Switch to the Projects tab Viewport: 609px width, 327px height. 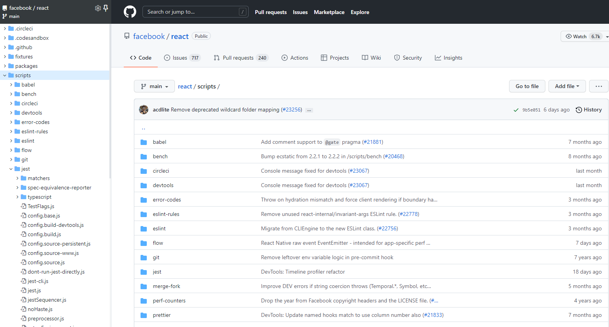(335, 58)
